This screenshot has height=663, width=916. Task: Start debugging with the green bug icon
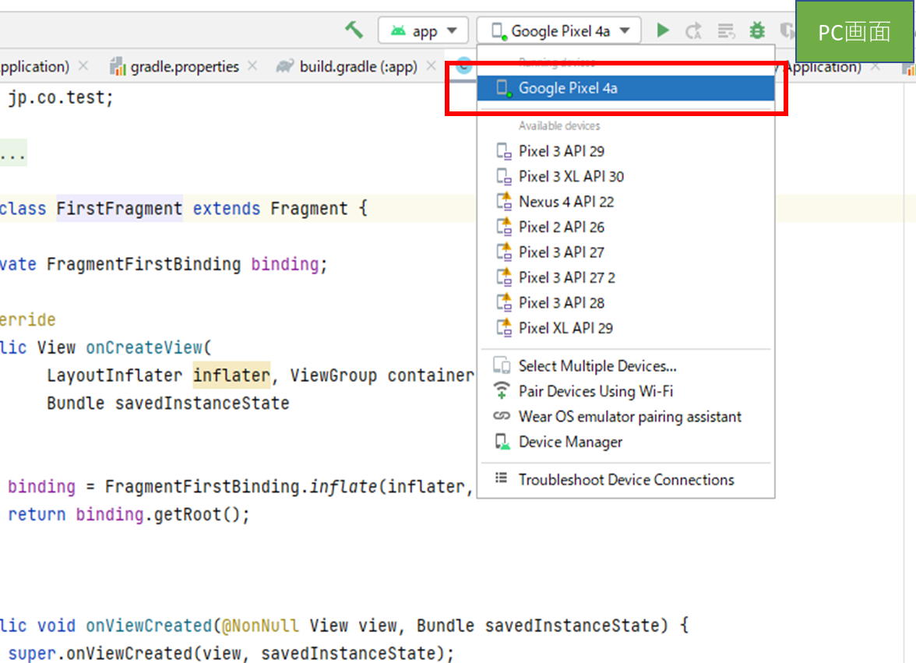757,30
